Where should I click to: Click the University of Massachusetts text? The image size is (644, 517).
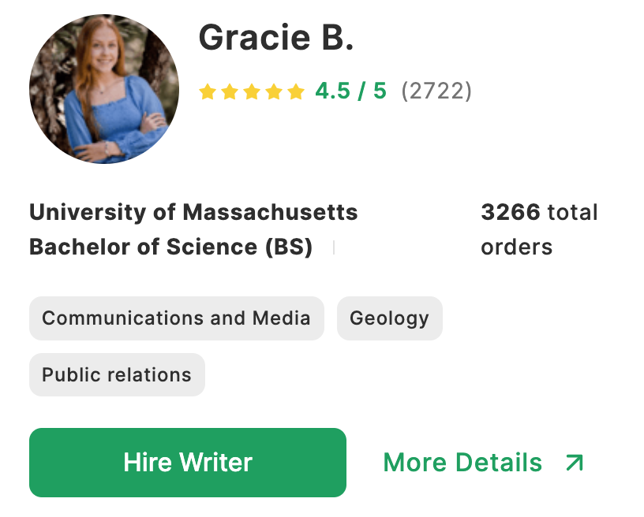193,213
